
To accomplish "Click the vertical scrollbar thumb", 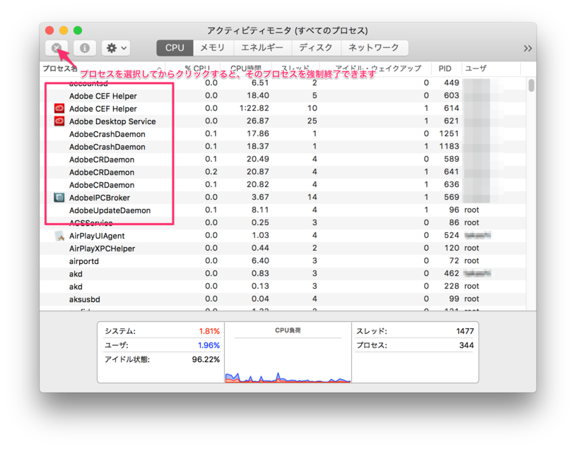I will (531, 85).
